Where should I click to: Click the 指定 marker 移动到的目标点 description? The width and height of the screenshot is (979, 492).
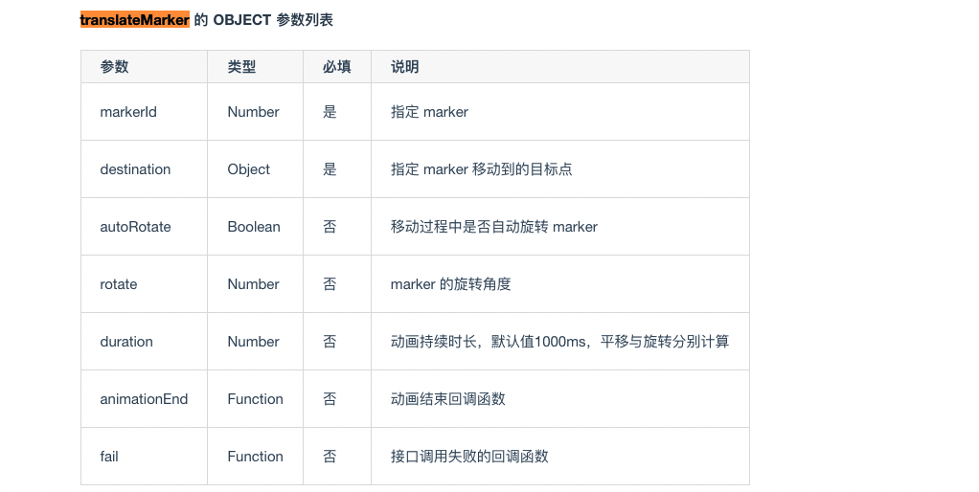tap(481, 169)
